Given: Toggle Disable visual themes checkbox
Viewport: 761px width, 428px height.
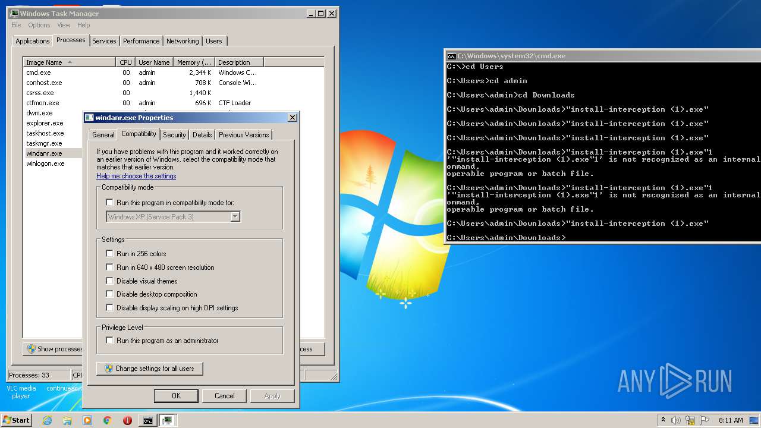Looking at the screenshot, I should click(109, 281).
